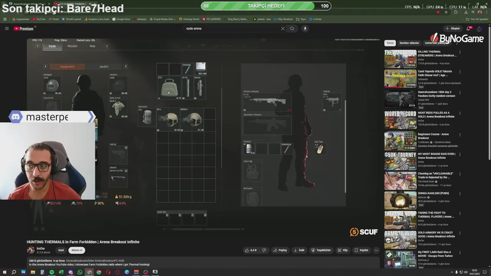The height and width of the screenshot is (276, 491).
Task: Open 'Hunt:showdown 1896 day 2' video title
Action: 437,94
